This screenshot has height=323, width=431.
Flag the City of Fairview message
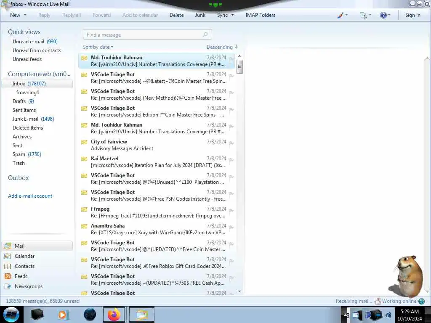coord(231,143)
